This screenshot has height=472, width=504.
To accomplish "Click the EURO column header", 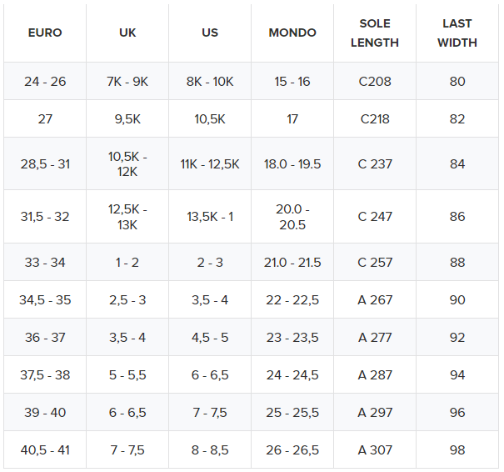I will click(x=45, y=33).
